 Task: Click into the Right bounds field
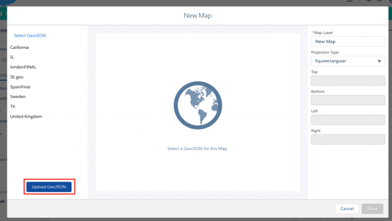[348, 140]
